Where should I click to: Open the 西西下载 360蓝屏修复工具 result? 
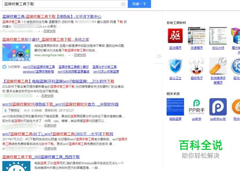[41, 157]
